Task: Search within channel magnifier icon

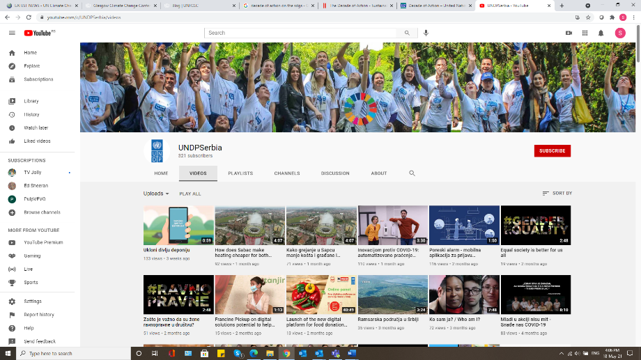Action: pos(412,173)
